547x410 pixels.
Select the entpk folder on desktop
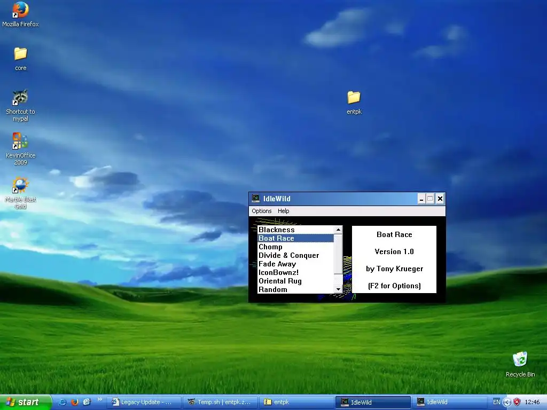coord(354,102)
